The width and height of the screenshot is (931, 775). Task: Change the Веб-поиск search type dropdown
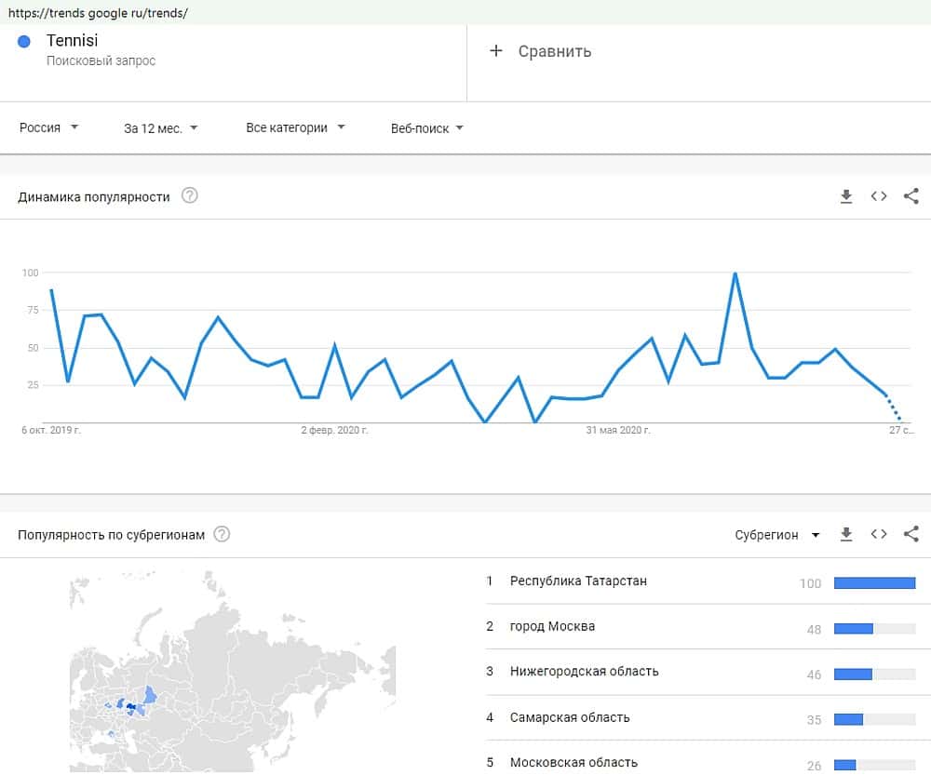tap(426, 127)
